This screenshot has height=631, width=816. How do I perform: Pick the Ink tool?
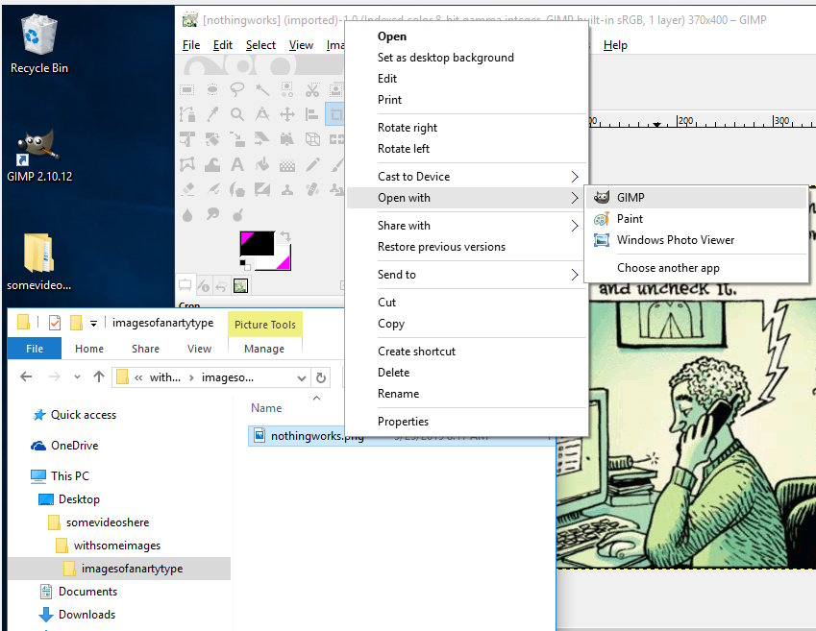[x=237, y=190]
